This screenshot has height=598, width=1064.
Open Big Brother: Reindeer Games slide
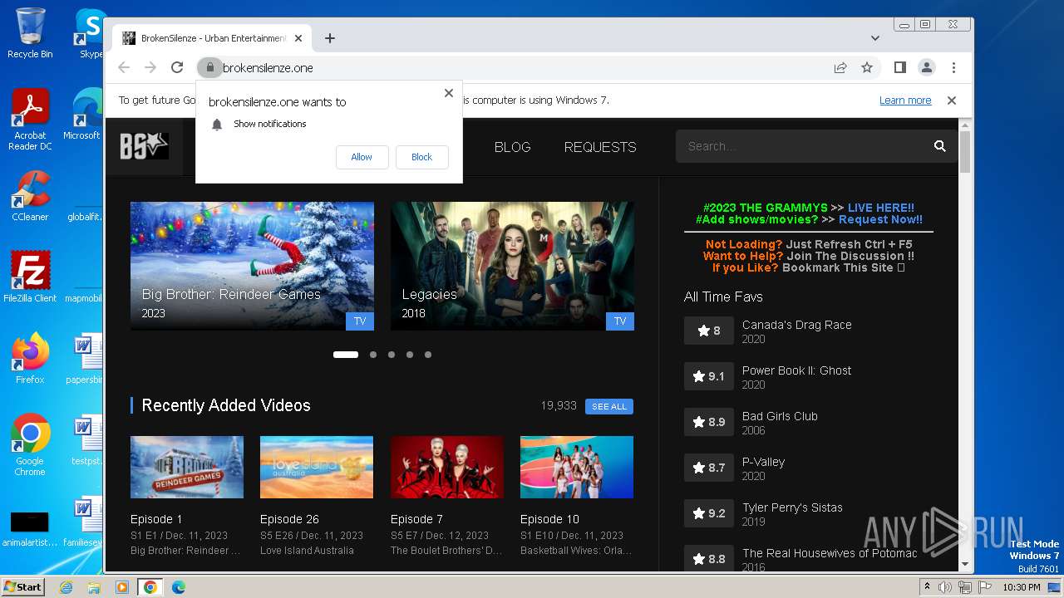coord(252,266)
